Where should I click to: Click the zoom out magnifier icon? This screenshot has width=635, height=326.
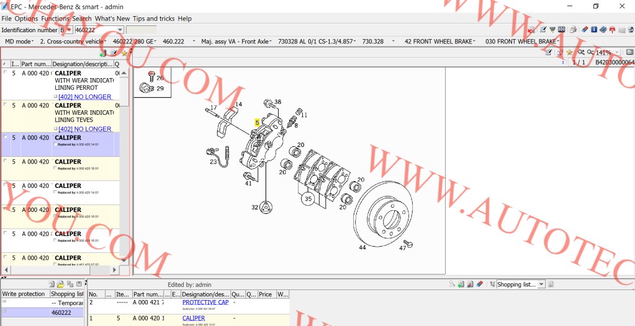point(589,53)
